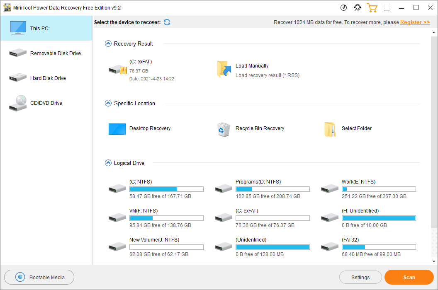Switch to Hard Disk Drive tab
The width and height of the screenshot is (438, 290).
(46, 78)
